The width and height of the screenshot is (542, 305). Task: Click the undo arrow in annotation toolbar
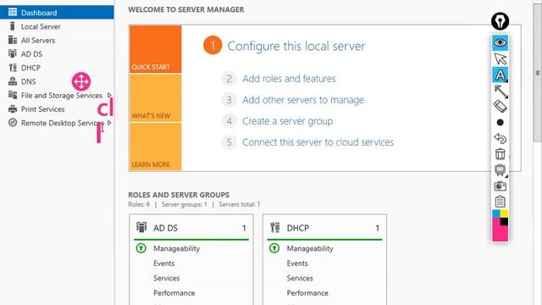[x=501, y=138]
